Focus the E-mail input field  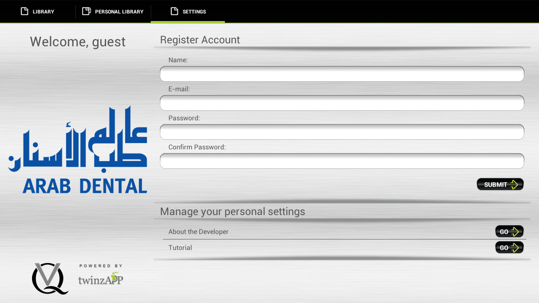coord(342,103)
